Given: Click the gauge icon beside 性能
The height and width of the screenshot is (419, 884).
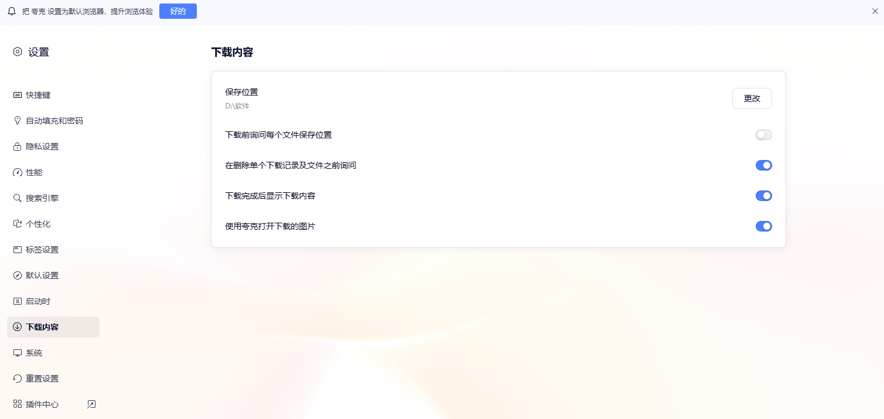Looking at the screenshot, I should point(18,172).
